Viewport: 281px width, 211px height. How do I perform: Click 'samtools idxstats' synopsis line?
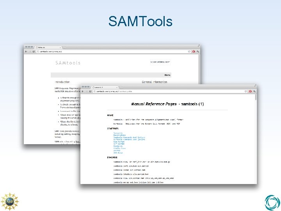pyautogui.click(x=131, y=174)
